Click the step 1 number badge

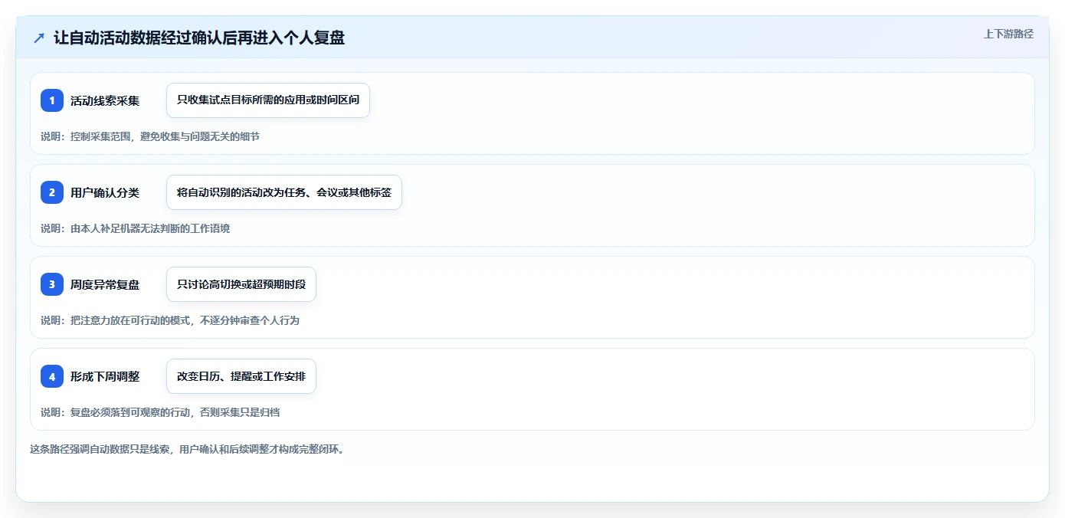pos(52,100)
